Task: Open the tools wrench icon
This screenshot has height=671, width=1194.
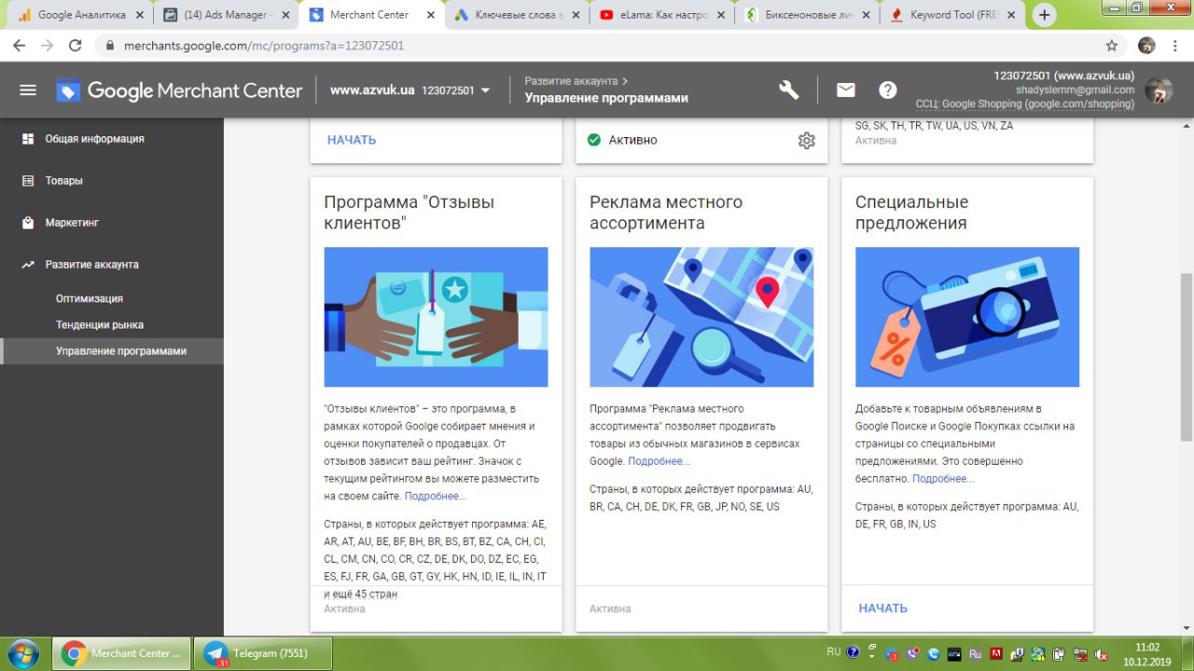Action: [x=789, y=90]
